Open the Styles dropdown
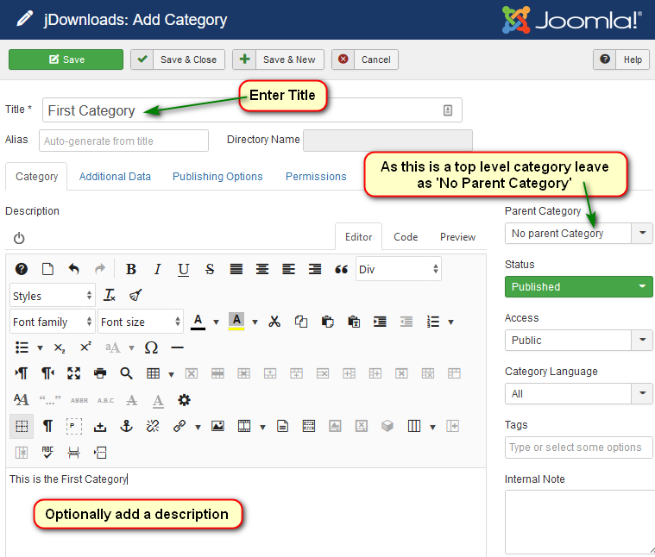The image size is (655, 557). 53,296
